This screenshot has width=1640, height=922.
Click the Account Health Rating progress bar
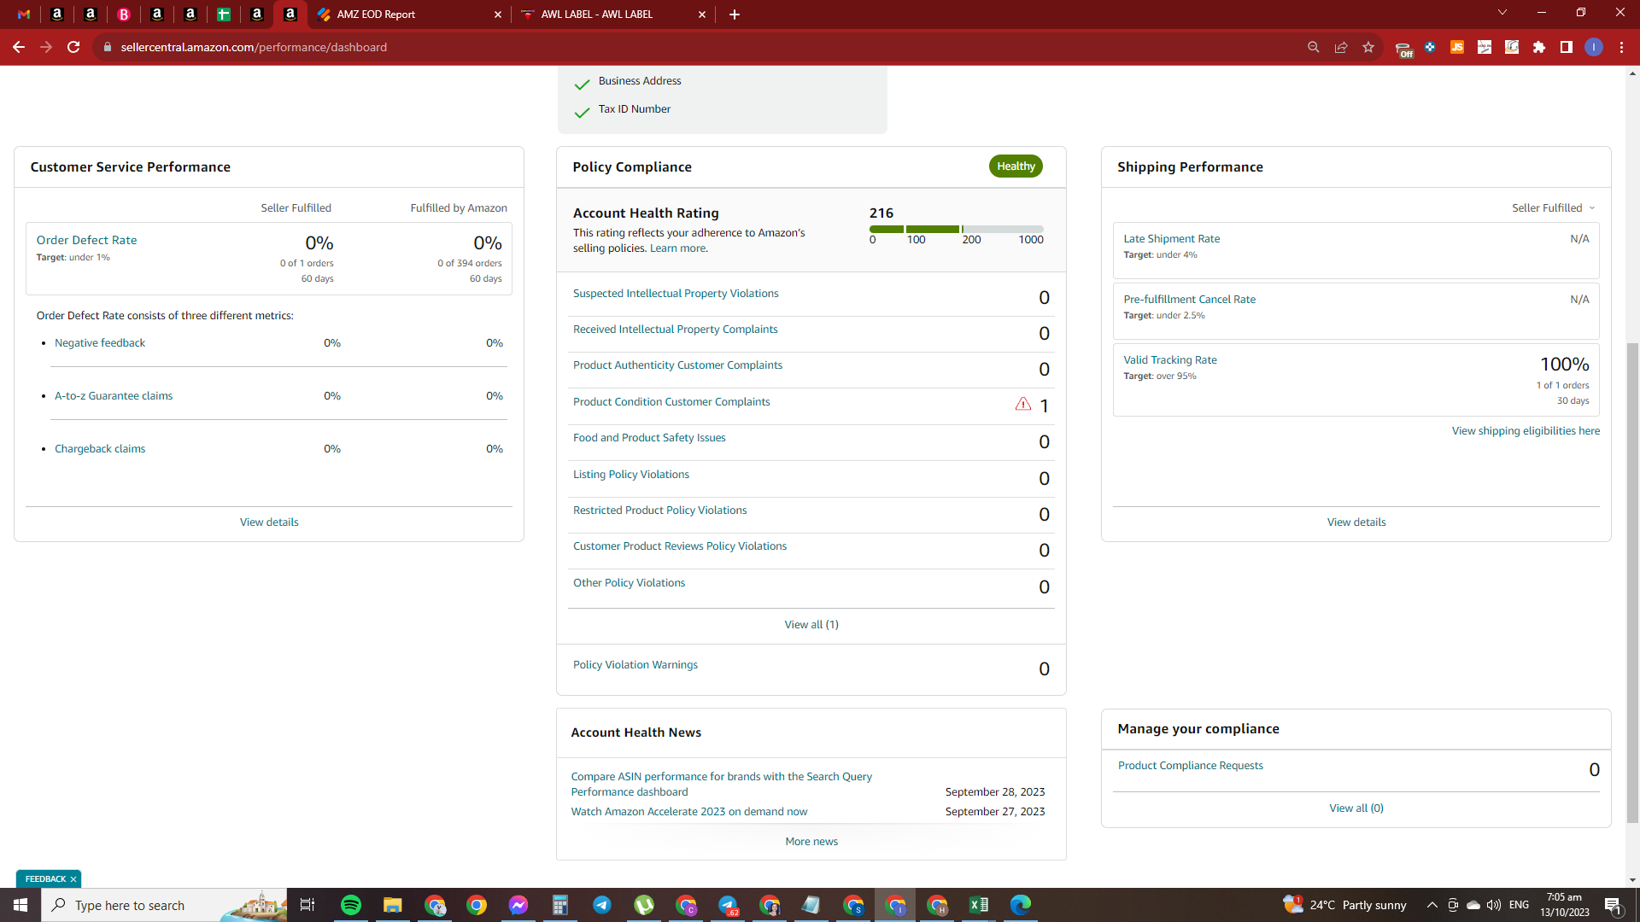click(x=956, y=229)
